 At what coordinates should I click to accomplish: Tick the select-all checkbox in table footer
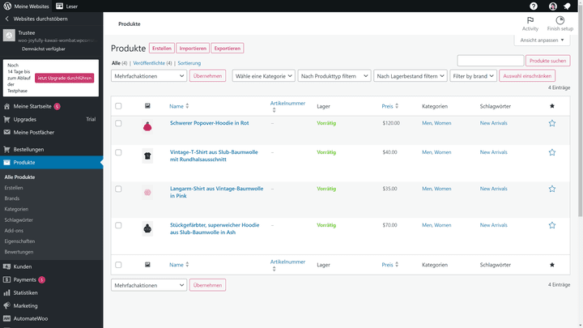click(x=118, y=265)
